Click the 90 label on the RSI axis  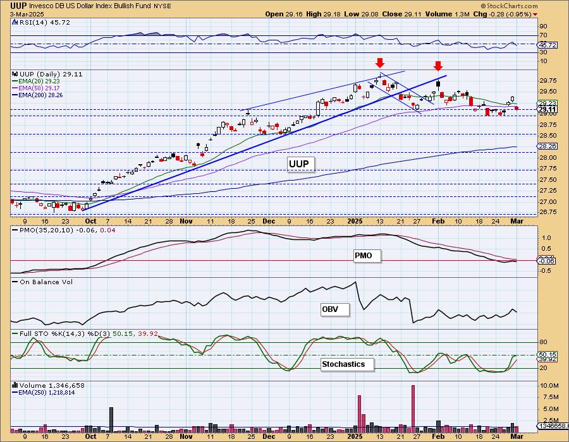[543, 27]
